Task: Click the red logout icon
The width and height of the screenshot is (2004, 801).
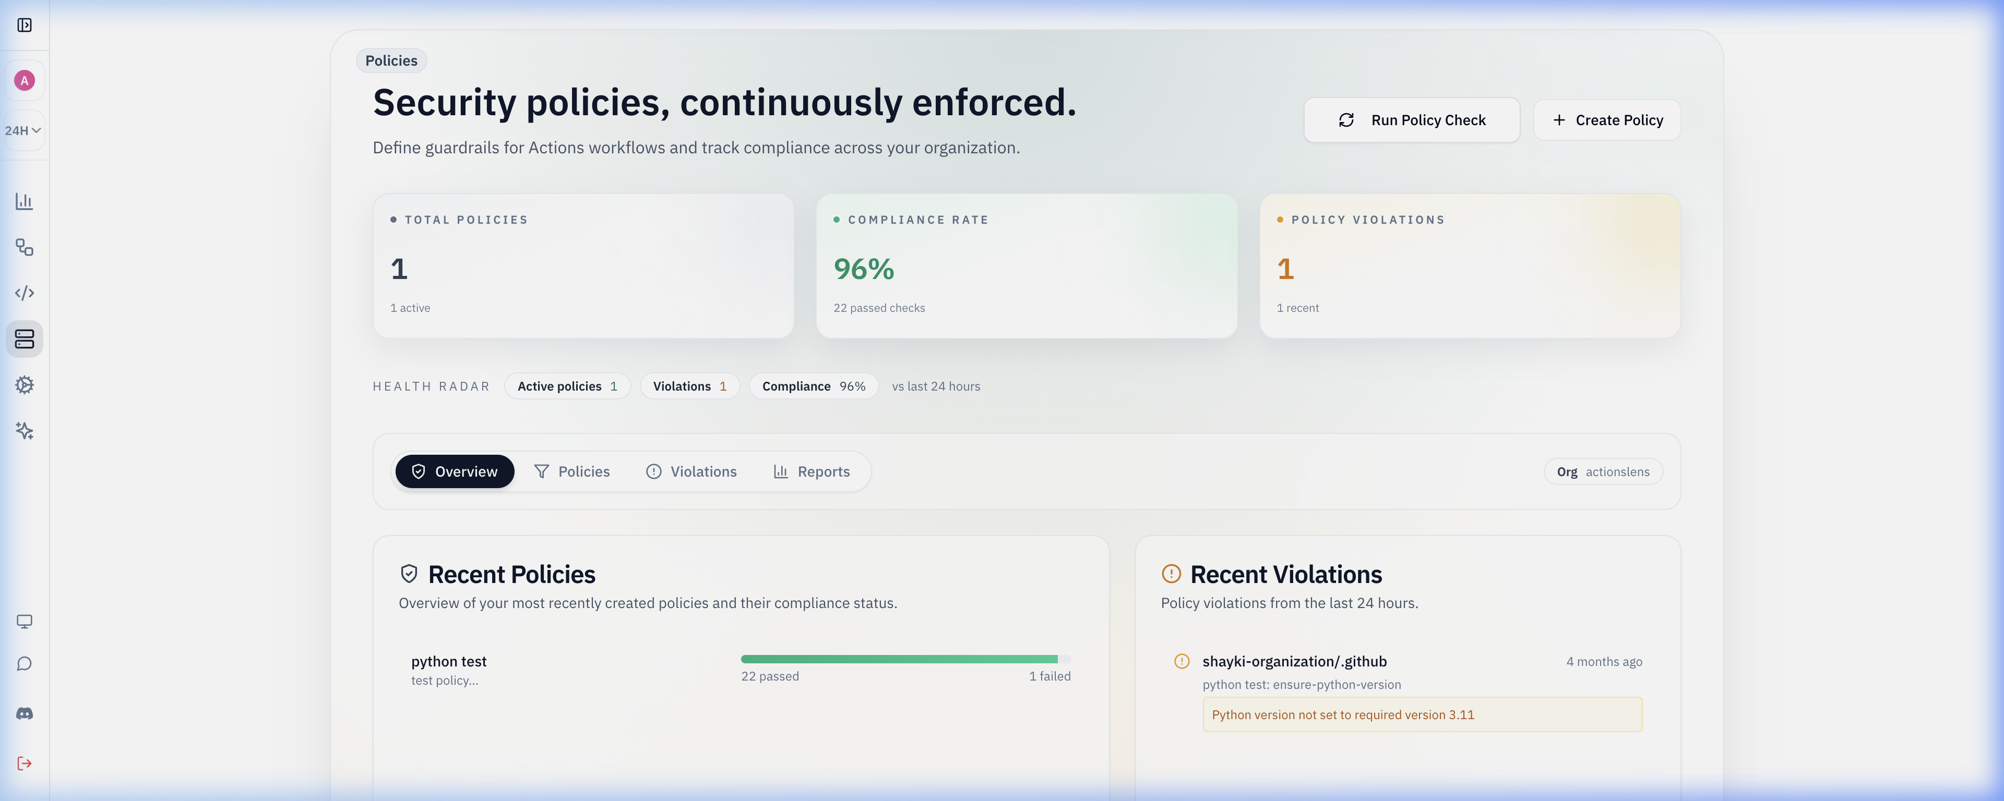Action: tap(25, 763)
